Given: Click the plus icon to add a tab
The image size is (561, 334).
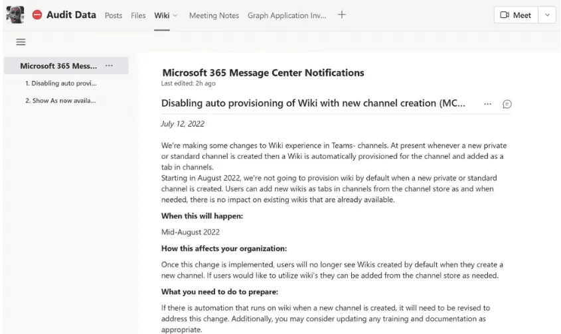Looking at the screenshot, I should coord(342,15).
